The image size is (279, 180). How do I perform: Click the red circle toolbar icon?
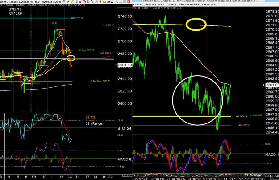[84, 2]
